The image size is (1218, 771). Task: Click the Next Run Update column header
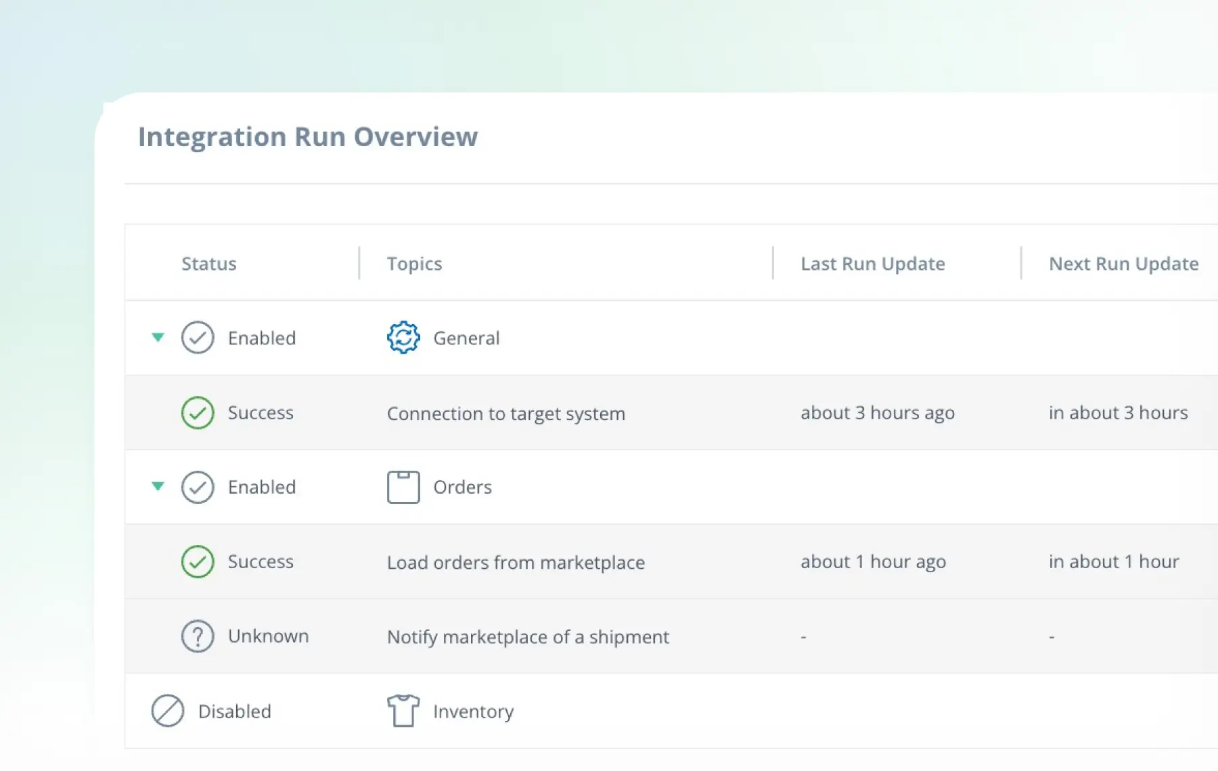pos(1123,264)
